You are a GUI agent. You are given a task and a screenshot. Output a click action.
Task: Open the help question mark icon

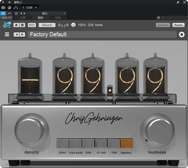point(73,25)
